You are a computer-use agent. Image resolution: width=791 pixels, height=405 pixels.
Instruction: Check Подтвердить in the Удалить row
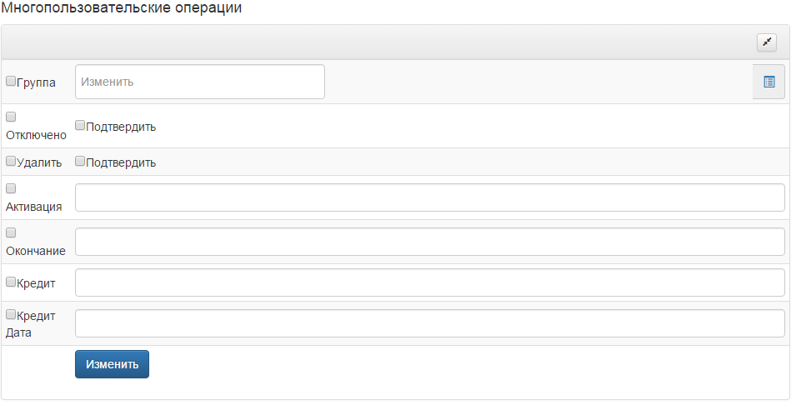tap(80, 161)
